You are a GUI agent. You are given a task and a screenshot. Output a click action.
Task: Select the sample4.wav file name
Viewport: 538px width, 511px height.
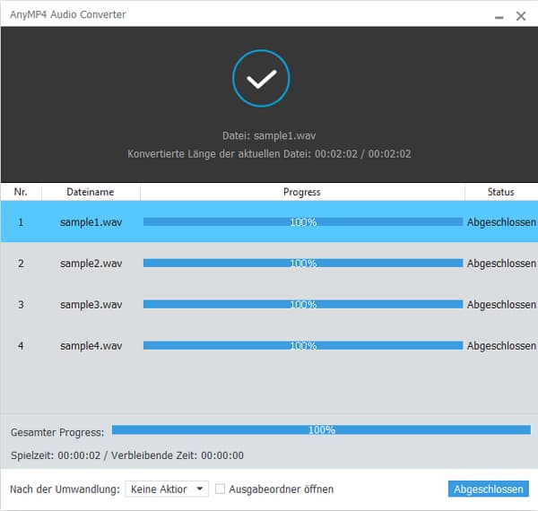tap(91, 346)
